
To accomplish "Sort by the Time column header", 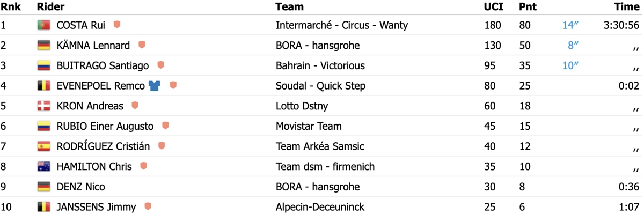I will tap(627, 7).
